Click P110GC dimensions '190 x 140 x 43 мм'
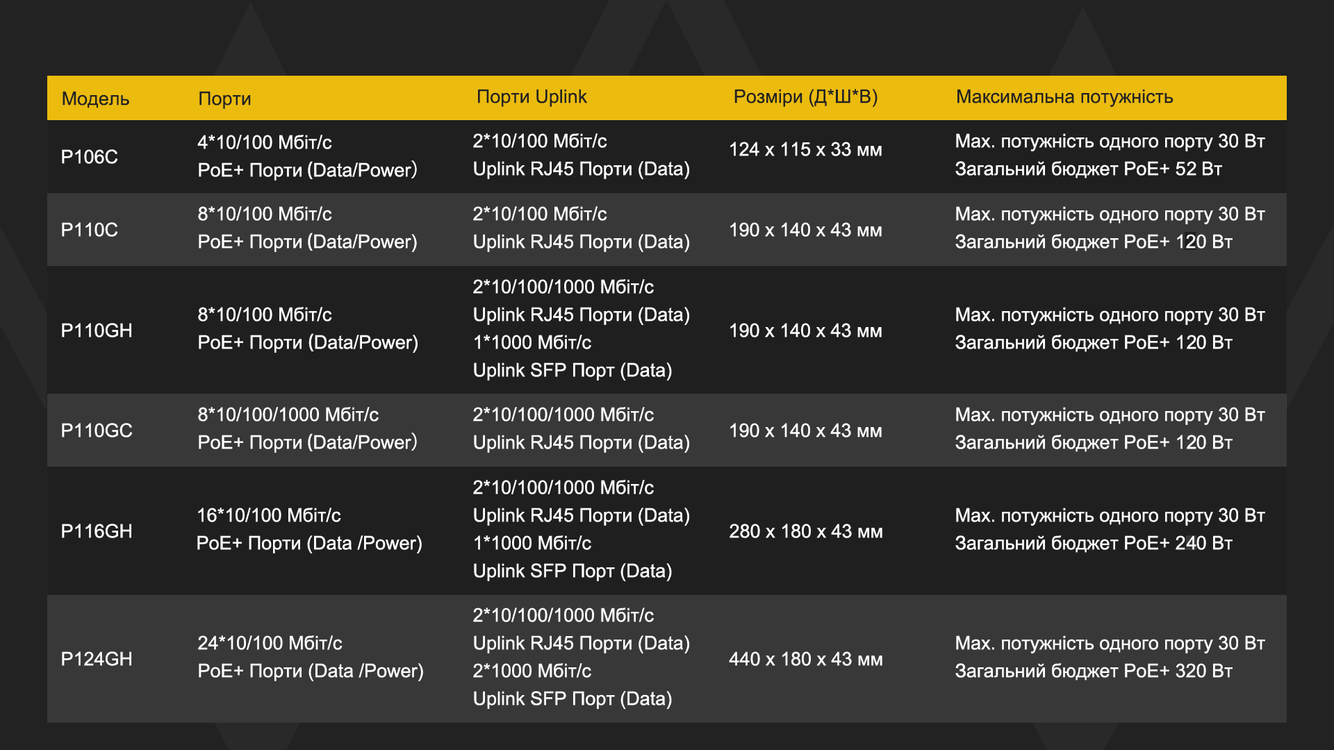This screenshot has width=1334, height=750. click(805, 431)
